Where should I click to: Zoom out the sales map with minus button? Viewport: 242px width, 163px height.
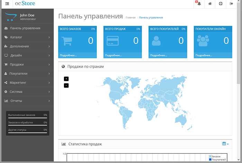point(66,85)
